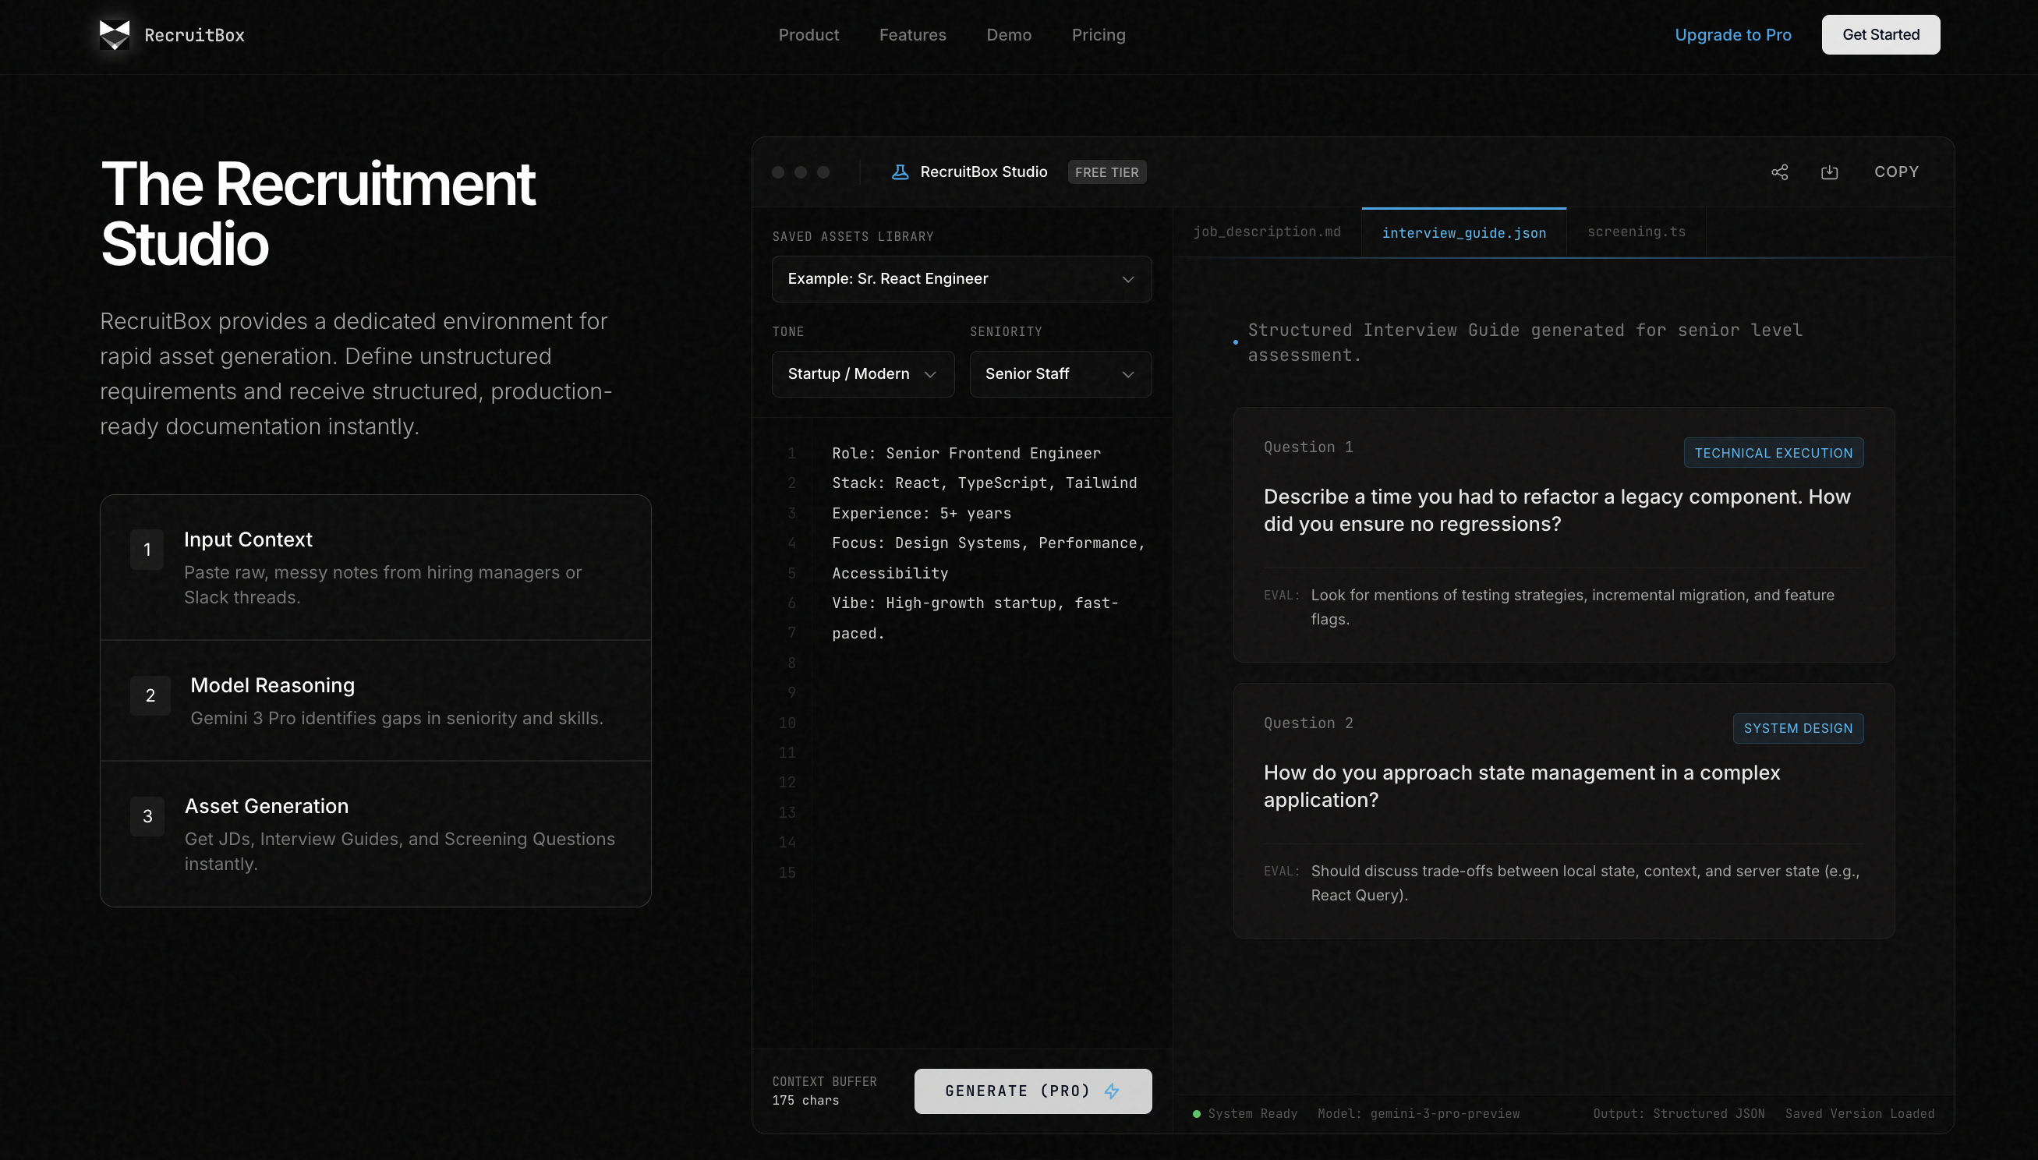This screenshot has width=2038, height=1160.
Task: Click the SYSTEM DESIGN tag
Action: point(1797,728)
